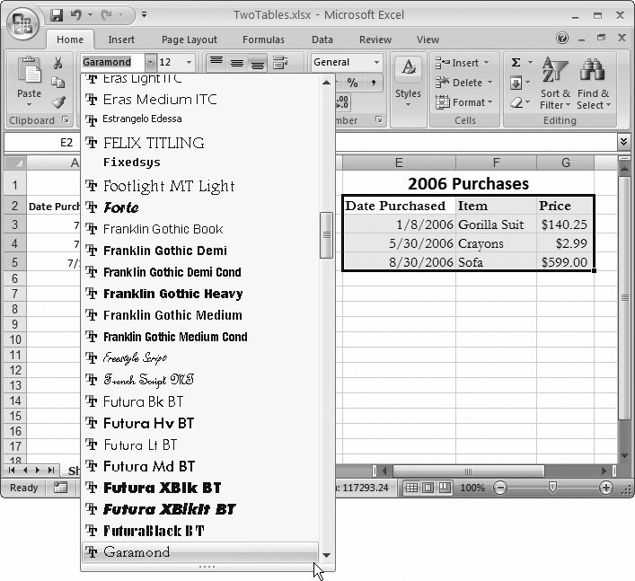Undo the last action
Screen dimensions: 635x581
pyautogui.click(x=75, y=15)
